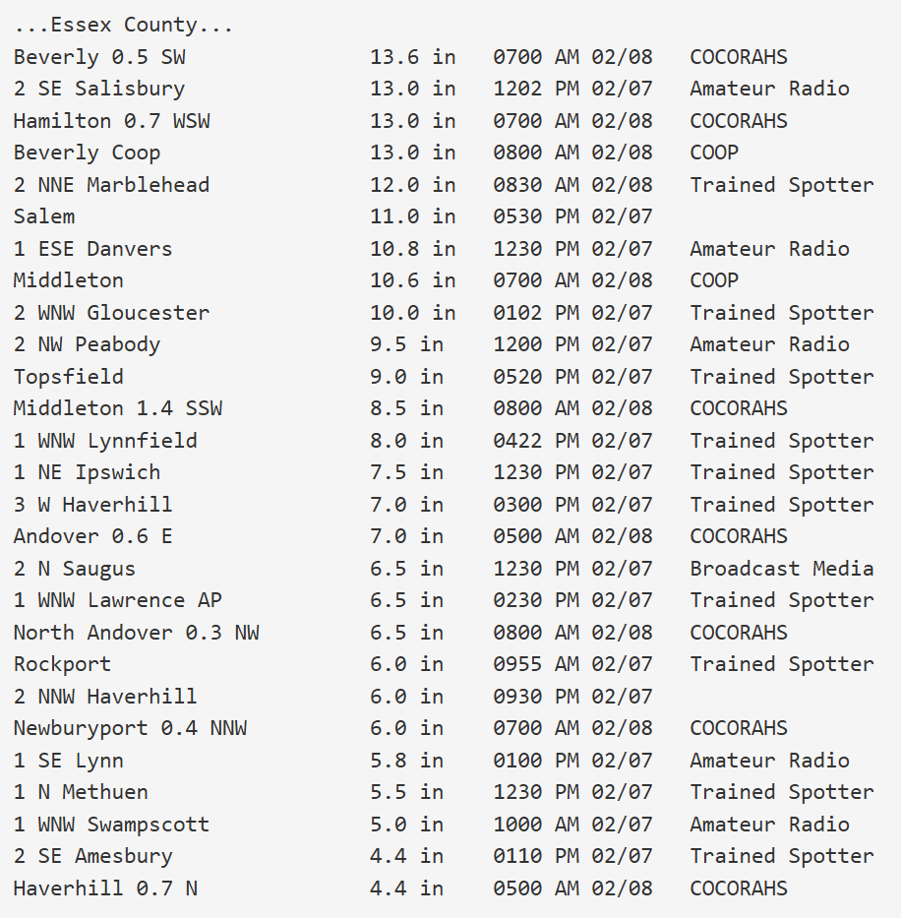Select the Topsfield location text
This screenshot has height=918, width=901.
[69, 377]
